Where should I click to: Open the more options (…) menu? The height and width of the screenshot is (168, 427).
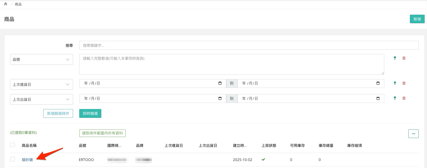tap(413, 134)
